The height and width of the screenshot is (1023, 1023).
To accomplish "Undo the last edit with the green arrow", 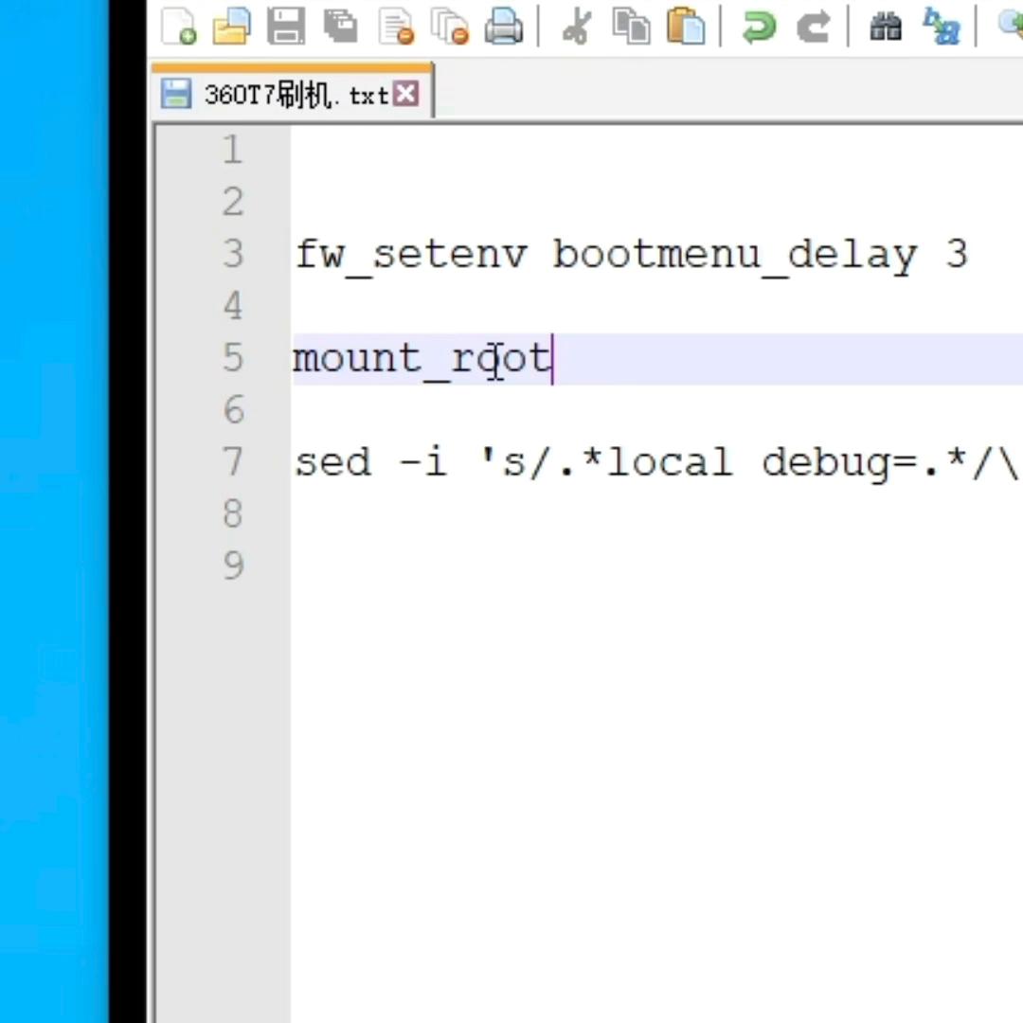I will 758,27.
